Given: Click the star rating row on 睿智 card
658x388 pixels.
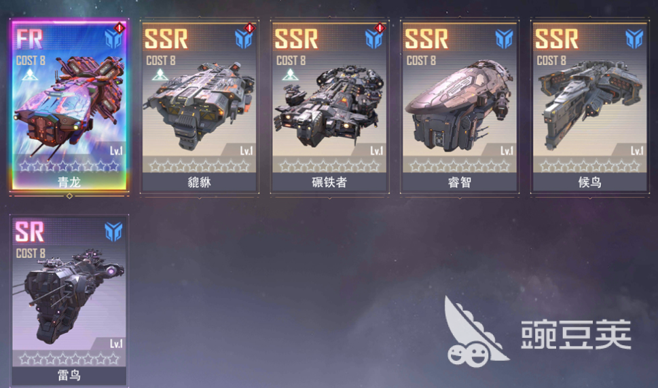Looking at the screenshot, I should coord(460,166).
